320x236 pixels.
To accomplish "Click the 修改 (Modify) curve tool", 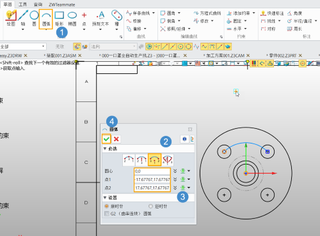I will pyautogui.click(x=201, y=21).
